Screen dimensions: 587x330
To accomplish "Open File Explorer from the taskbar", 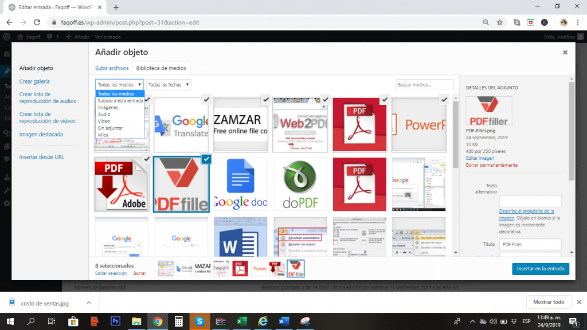I will (x=136, y=321).
